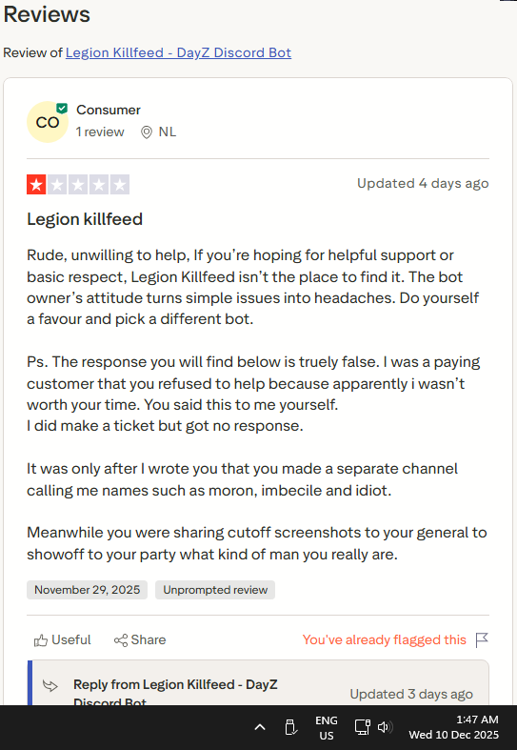Click the November 29, 2025 date tag
Screen dimensions: 517x750
point(87,590)
